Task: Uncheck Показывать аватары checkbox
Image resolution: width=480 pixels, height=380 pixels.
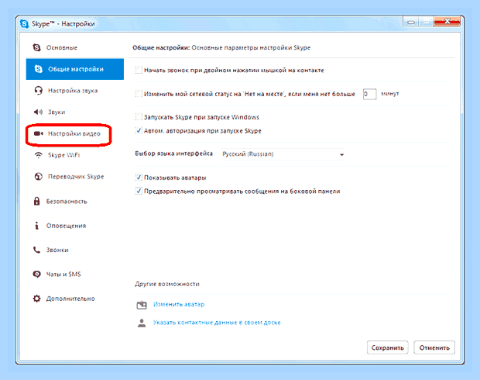Action: pyautogui.click(x=139, y=178)
